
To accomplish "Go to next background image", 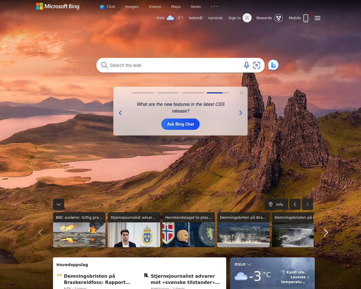I will click(x=307, y=204).
